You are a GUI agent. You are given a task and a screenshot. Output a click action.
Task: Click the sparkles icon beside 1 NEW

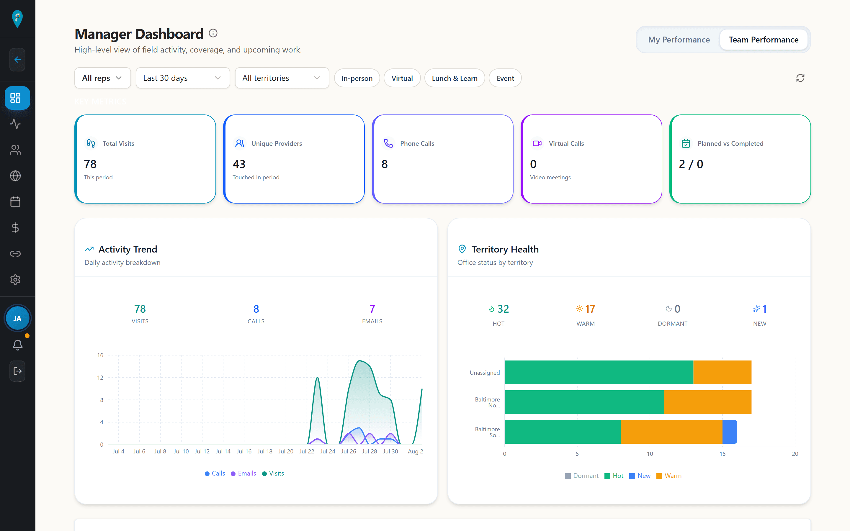pos(756,309)
